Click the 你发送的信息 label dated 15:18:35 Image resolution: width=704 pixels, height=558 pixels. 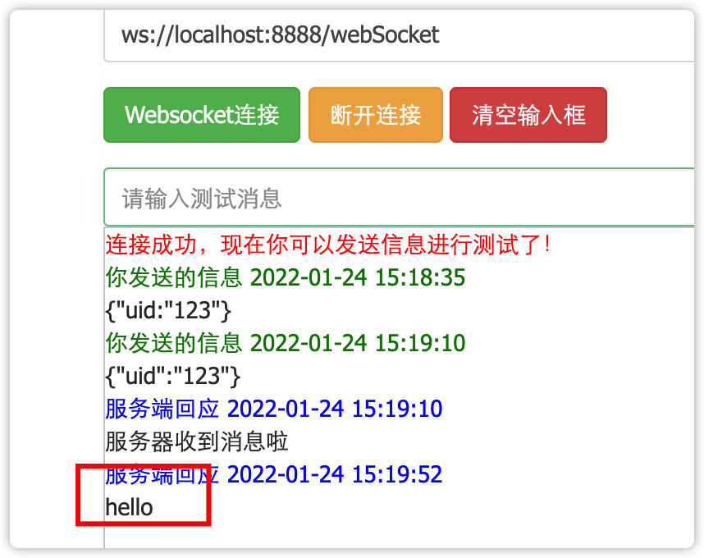pyautogui.click(x=174, y=277)
